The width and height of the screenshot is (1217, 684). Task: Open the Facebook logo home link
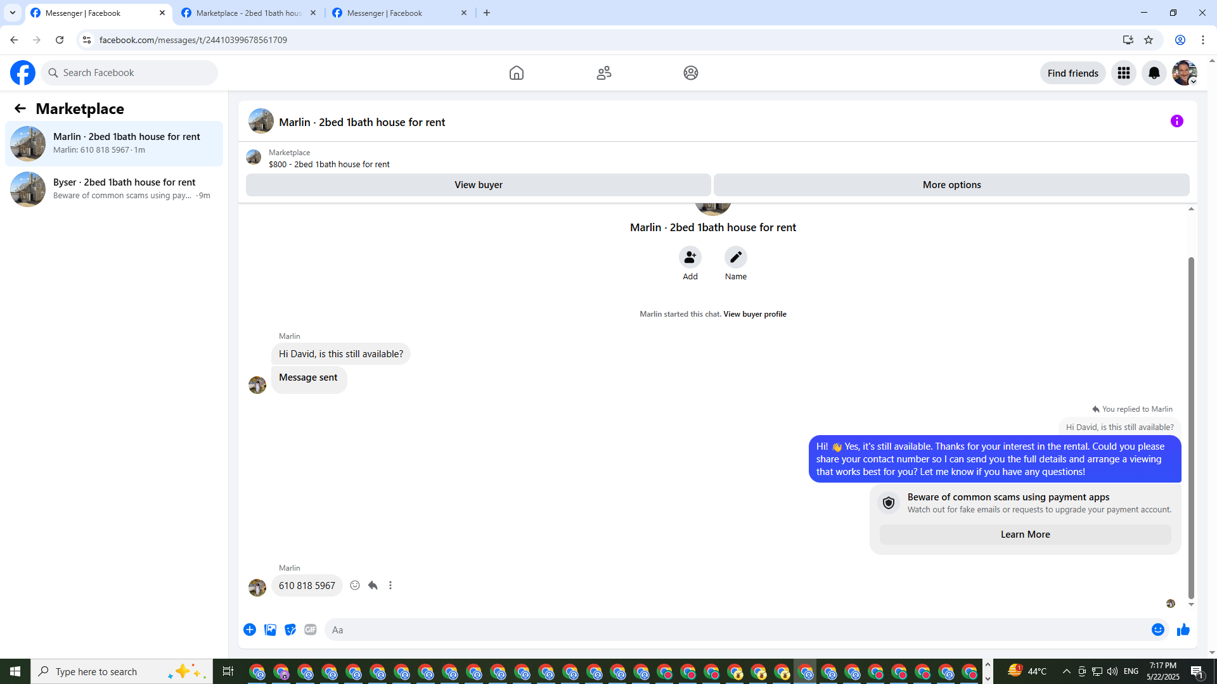(23, 73)
